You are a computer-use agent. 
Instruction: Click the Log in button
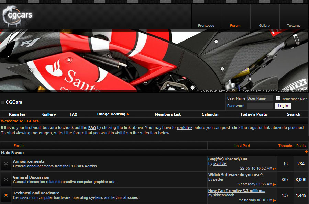283,106
